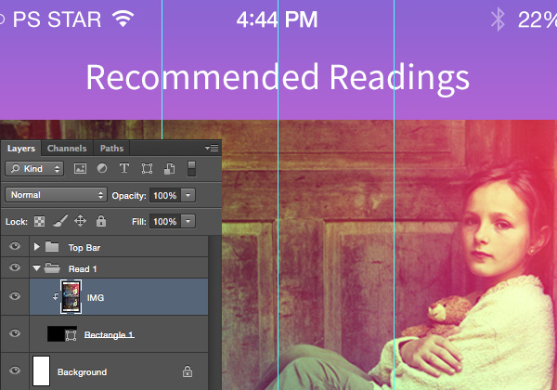Select the IMG layer name
Screen dimensions: 557x390
tap(96, 298)
